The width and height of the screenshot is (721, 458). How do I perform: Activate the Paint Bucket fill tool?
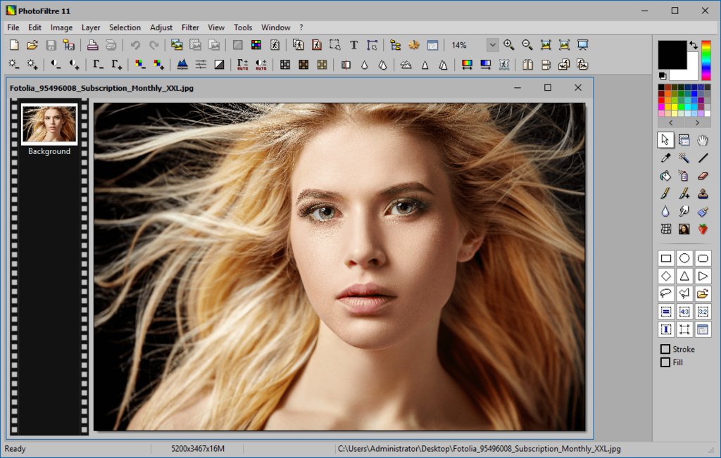tap(665, 176)
